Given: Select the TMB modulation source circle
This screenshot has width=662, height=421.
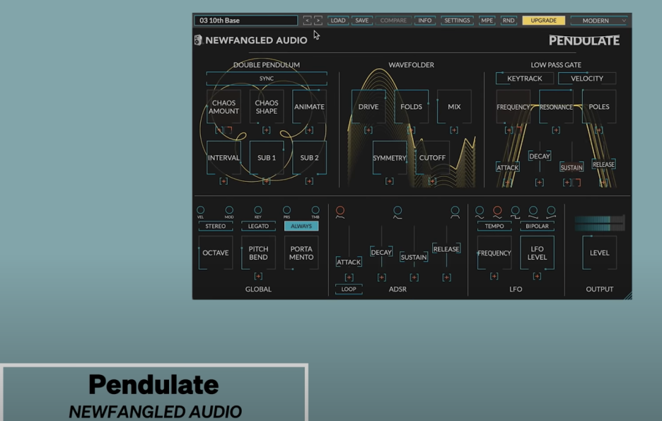Looking at the screenshot, I should point(315,210).
